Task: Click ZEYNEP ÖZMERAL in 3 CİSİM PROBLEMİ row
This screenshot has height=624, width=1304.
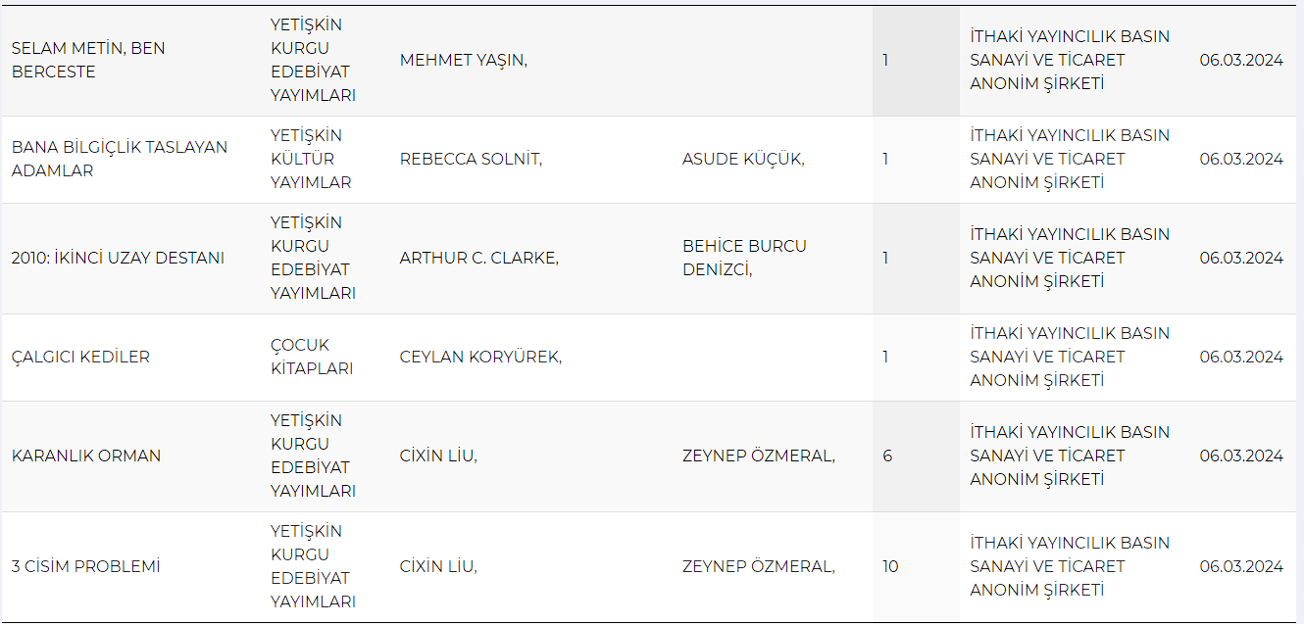Action: tap(758, 566)
